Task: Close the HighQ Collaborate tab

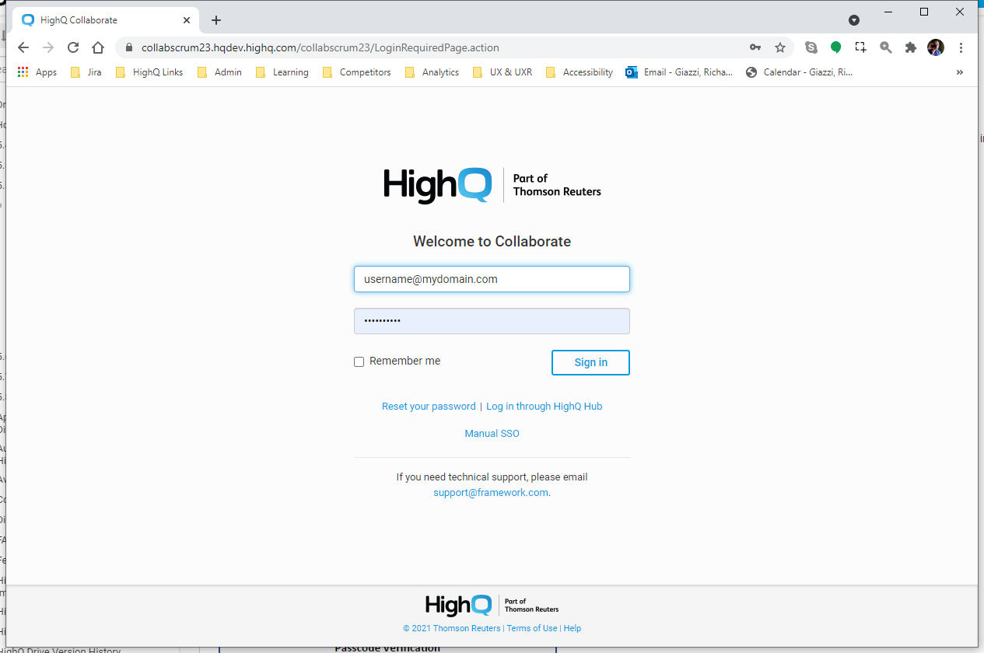Action: click(187, 20)
